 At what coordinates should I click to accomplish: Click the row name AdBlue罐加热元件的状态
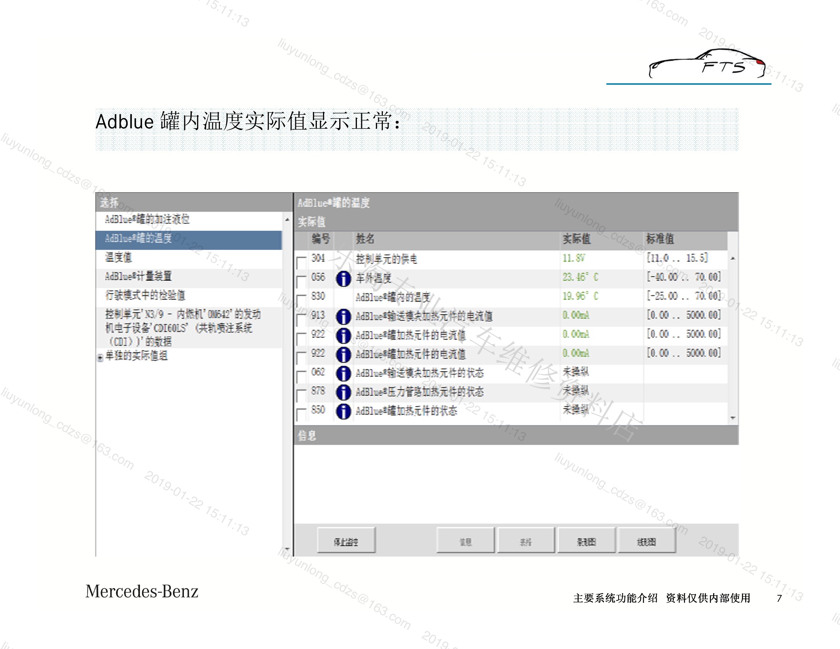[407, 411]
